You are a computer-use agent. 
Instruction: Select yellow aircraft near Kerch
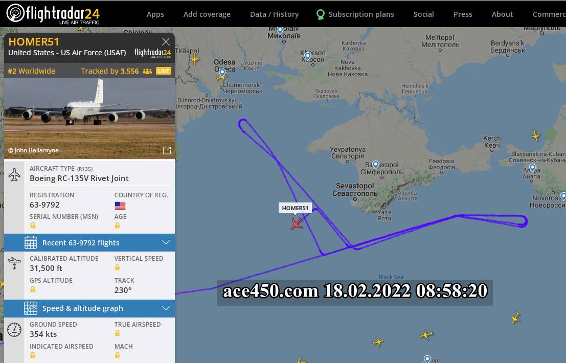pyautogui.click(x=535, y=135)
